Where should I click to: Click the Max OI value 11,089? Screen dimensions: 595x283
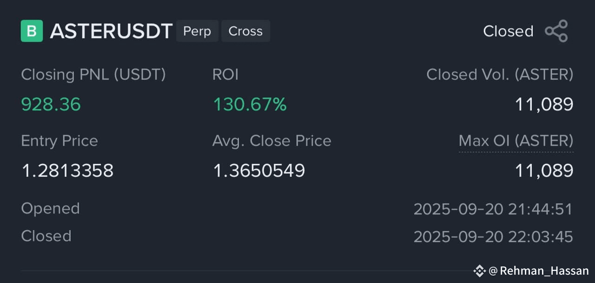(x=544, y=171)
